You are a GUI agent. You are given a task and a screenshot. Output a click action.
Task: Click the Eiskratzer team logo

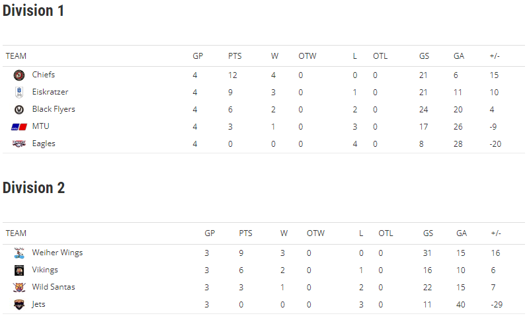19,92
